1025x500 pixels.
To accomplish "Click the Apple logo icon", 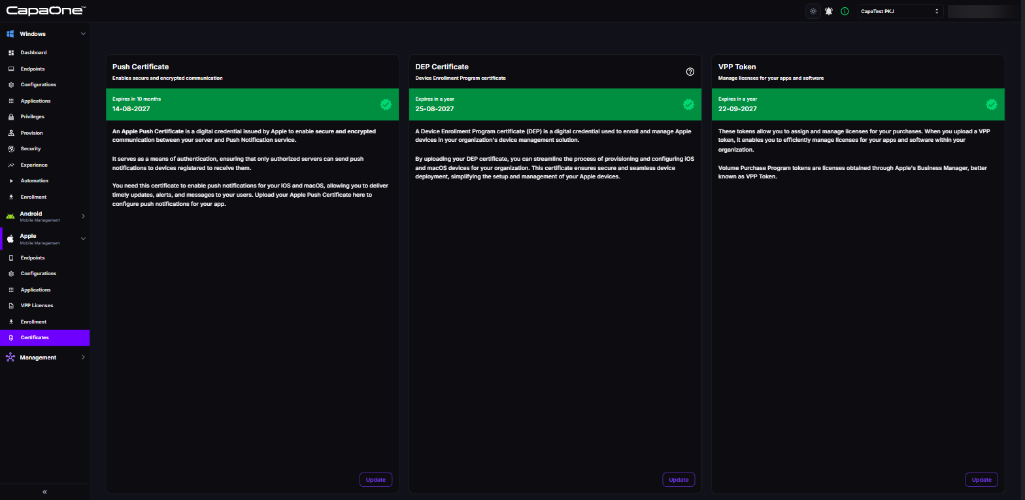I will click(10, 239).
